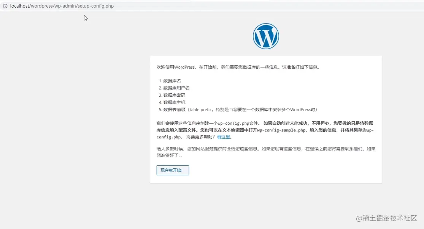Click the paragraph starting 绝大多数时候
Screen dimensions: 424x229
pos(266,152)
